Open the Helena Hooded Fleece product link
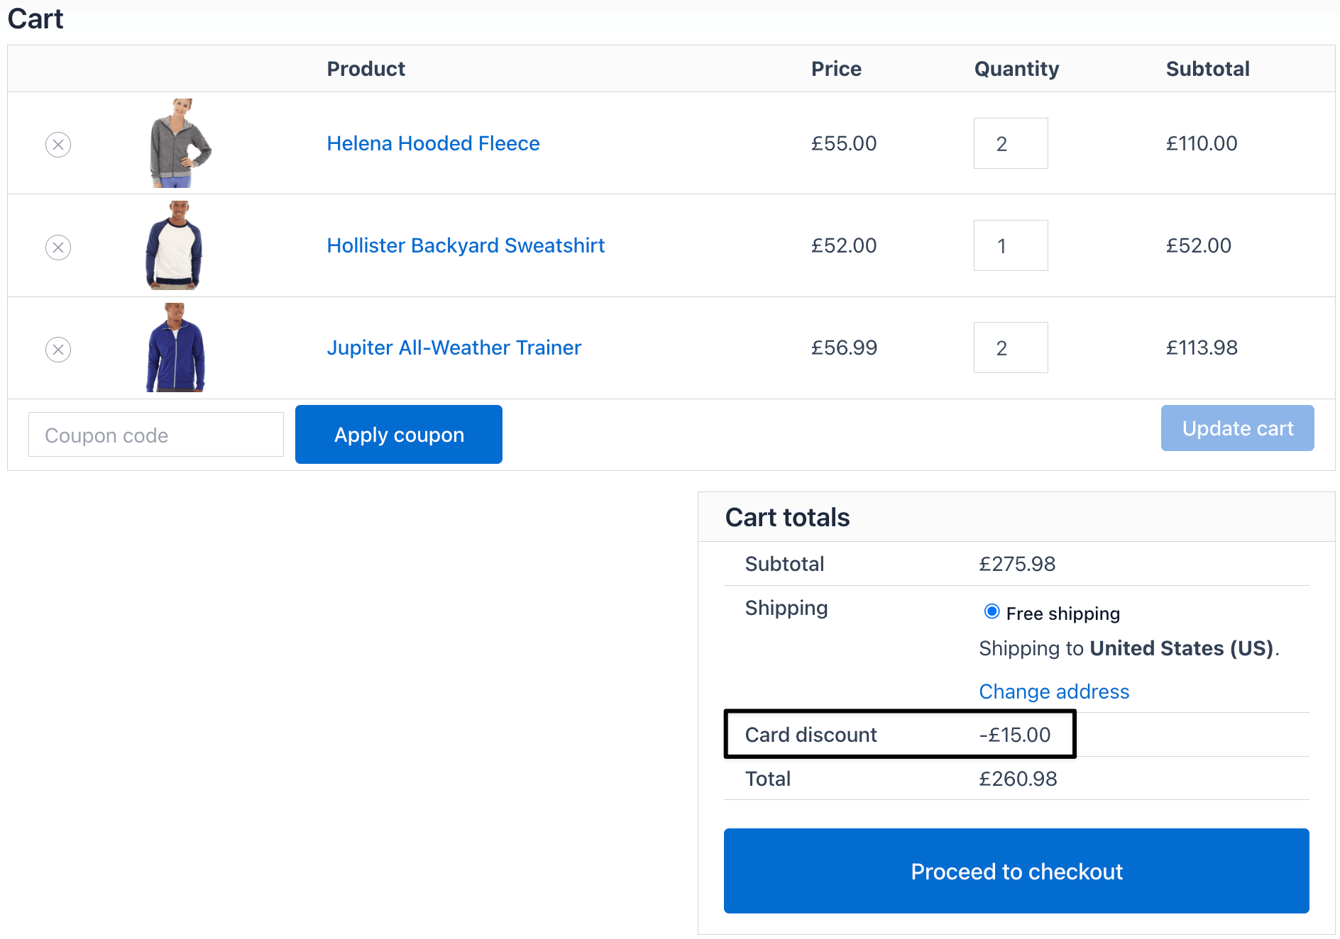This screenshot has height=939, width=1340. tap(433, 143)
